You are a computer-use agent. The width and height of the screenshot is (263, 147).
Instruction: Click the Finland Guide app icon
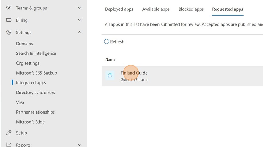110,75
